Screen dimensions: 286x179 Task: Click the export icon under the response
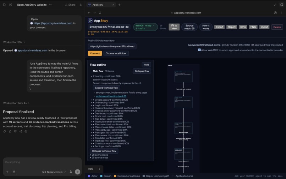(26, 131)
